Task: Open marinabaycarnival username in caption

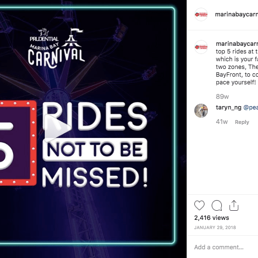Action: [237, 44]
